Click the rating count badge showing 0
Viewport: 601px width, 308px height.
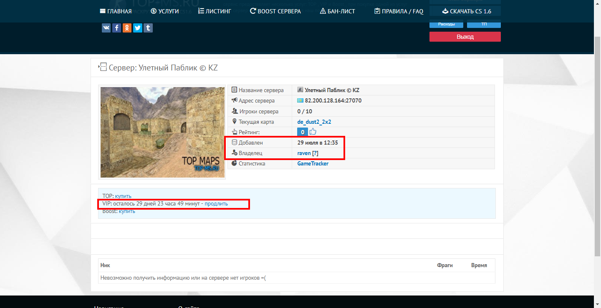(303, 132)
